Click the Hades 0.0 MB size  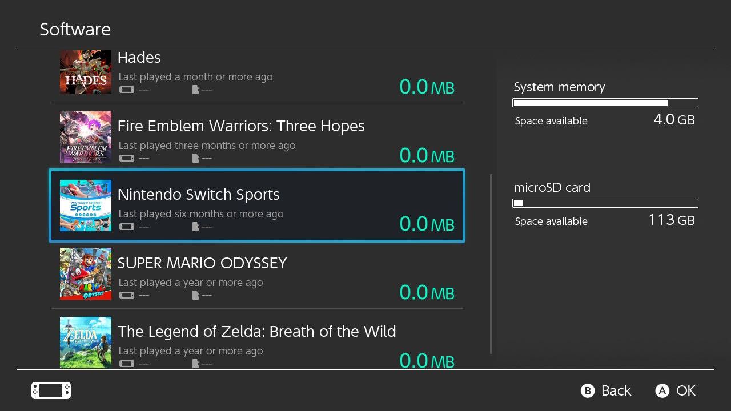[427, 87]
